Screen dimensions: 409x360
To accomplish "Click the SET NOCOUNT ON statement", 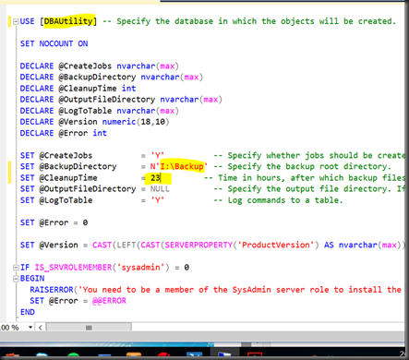I will tap(54, 43).
